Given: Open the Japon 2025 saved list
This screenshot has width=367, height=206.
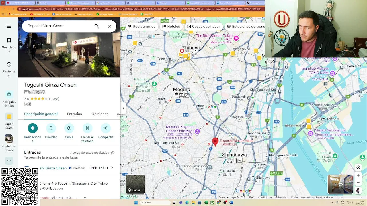Looking at the screenshot, I should [9, 121].
